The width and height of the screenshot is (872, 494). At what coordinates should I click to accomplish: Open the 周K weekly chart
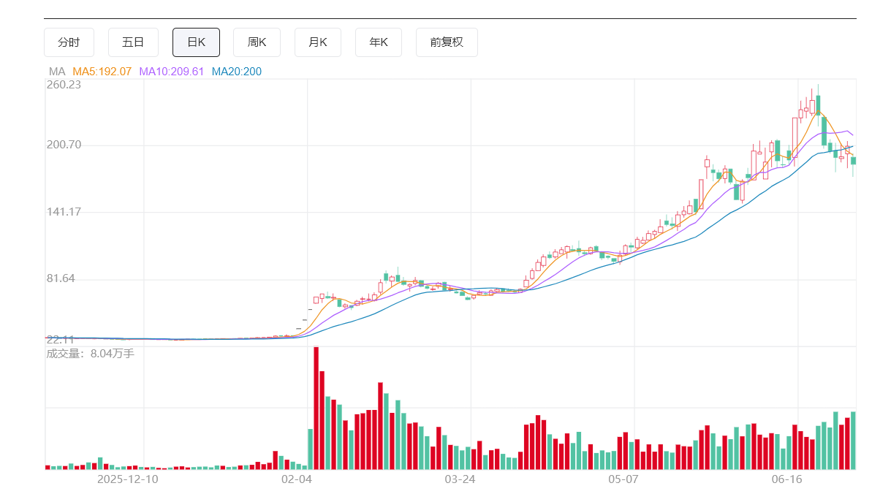(x=257, y=42)
